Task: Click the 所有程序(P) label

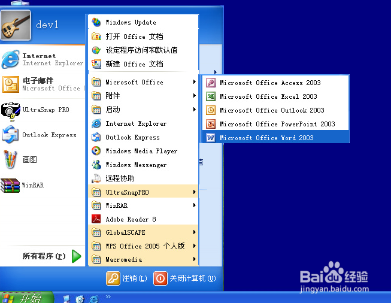Action: [44, 256]
